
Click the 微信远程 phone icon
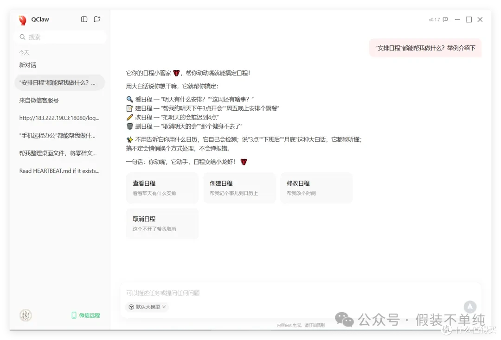pos(74,315)
